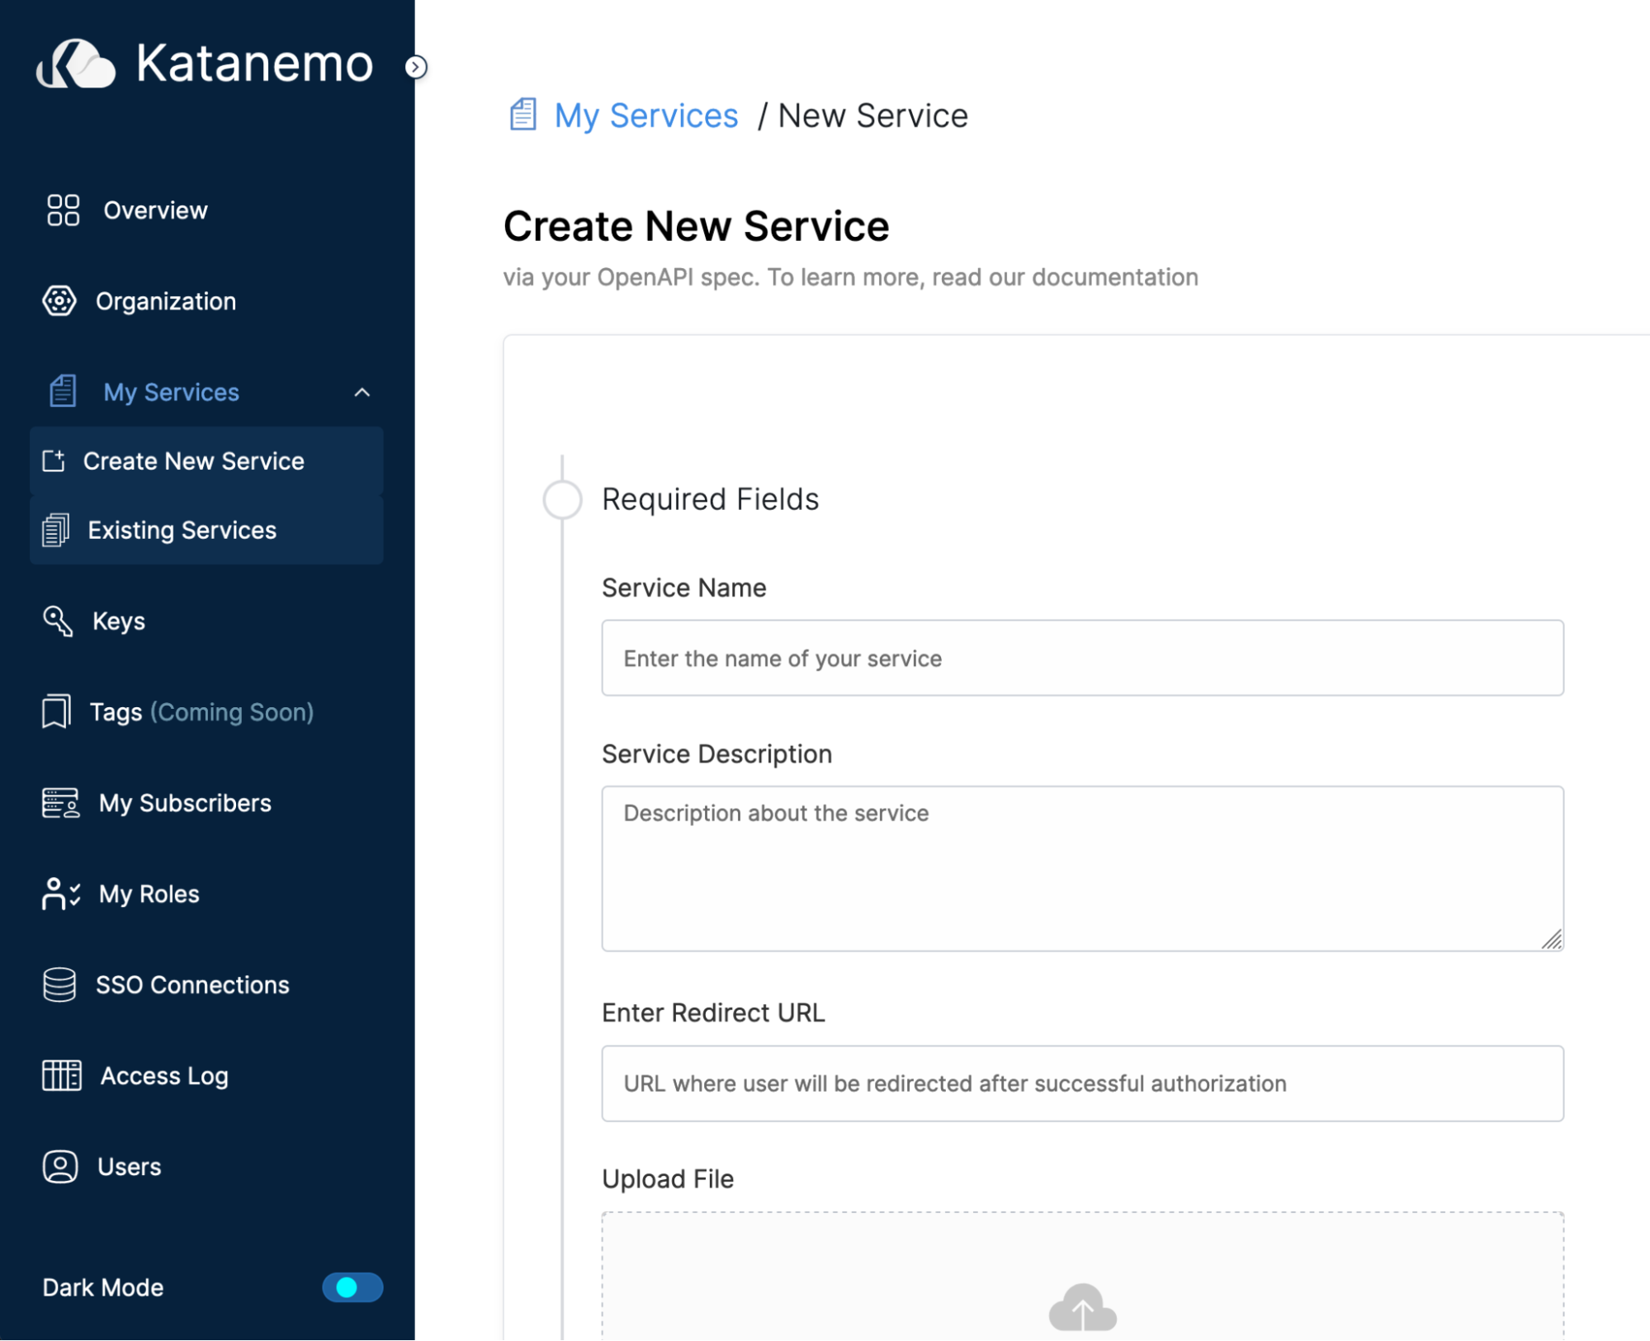Click the Access Log icon in sidebar

(62, 1075)
